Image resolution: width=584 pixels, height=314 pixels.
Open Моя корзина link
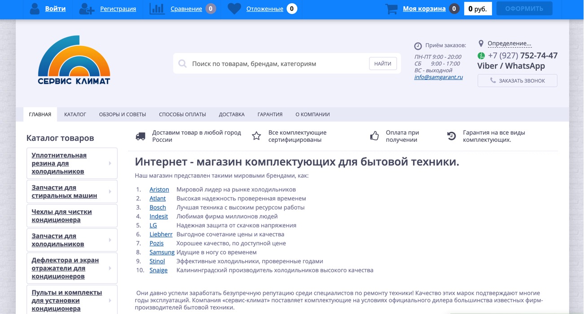coord(424,9)
